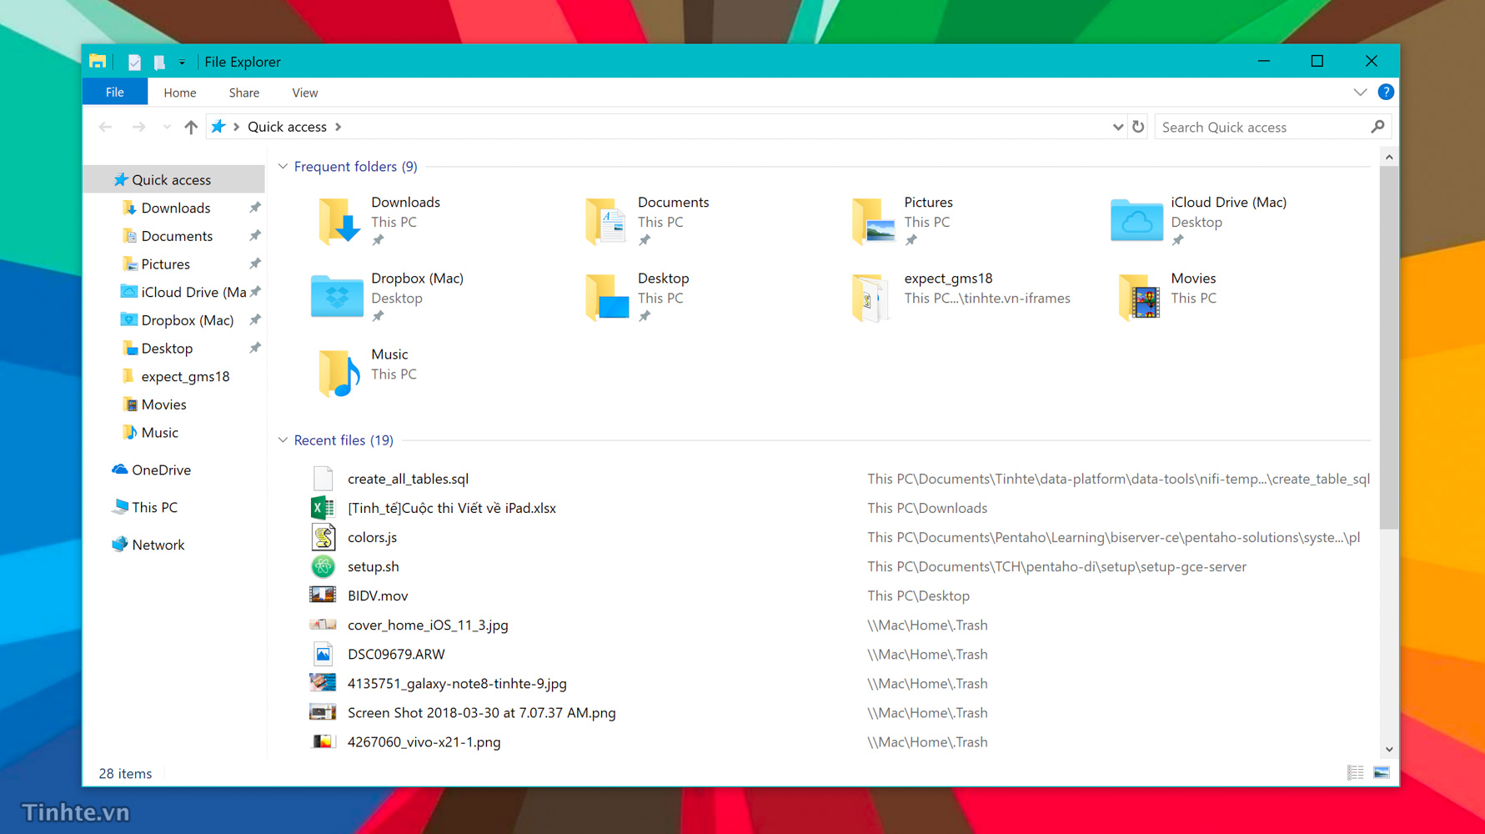Select expect_gms18 in the navigation pane
The width and height of the screenshot is (1485, 834).
(174, 376)
